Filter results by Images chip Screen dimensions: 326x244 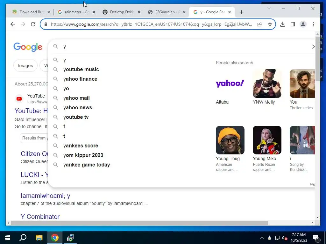pyautogui.click(x=25, y=65)
